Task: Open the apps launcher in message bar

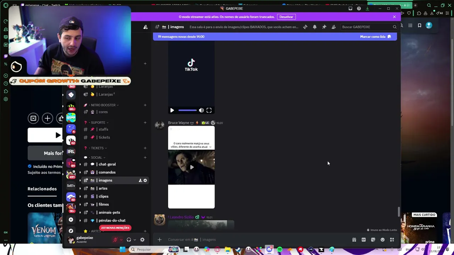Action: (392, 240)
